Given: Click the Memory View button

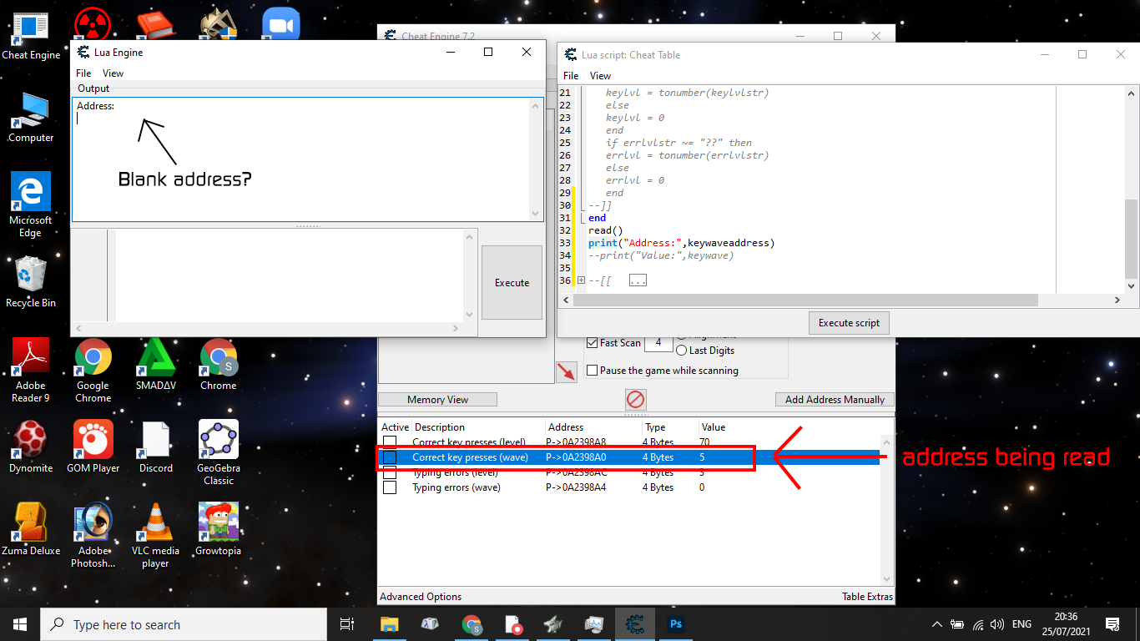Looking at the screenshot, I should click(437, 400).
